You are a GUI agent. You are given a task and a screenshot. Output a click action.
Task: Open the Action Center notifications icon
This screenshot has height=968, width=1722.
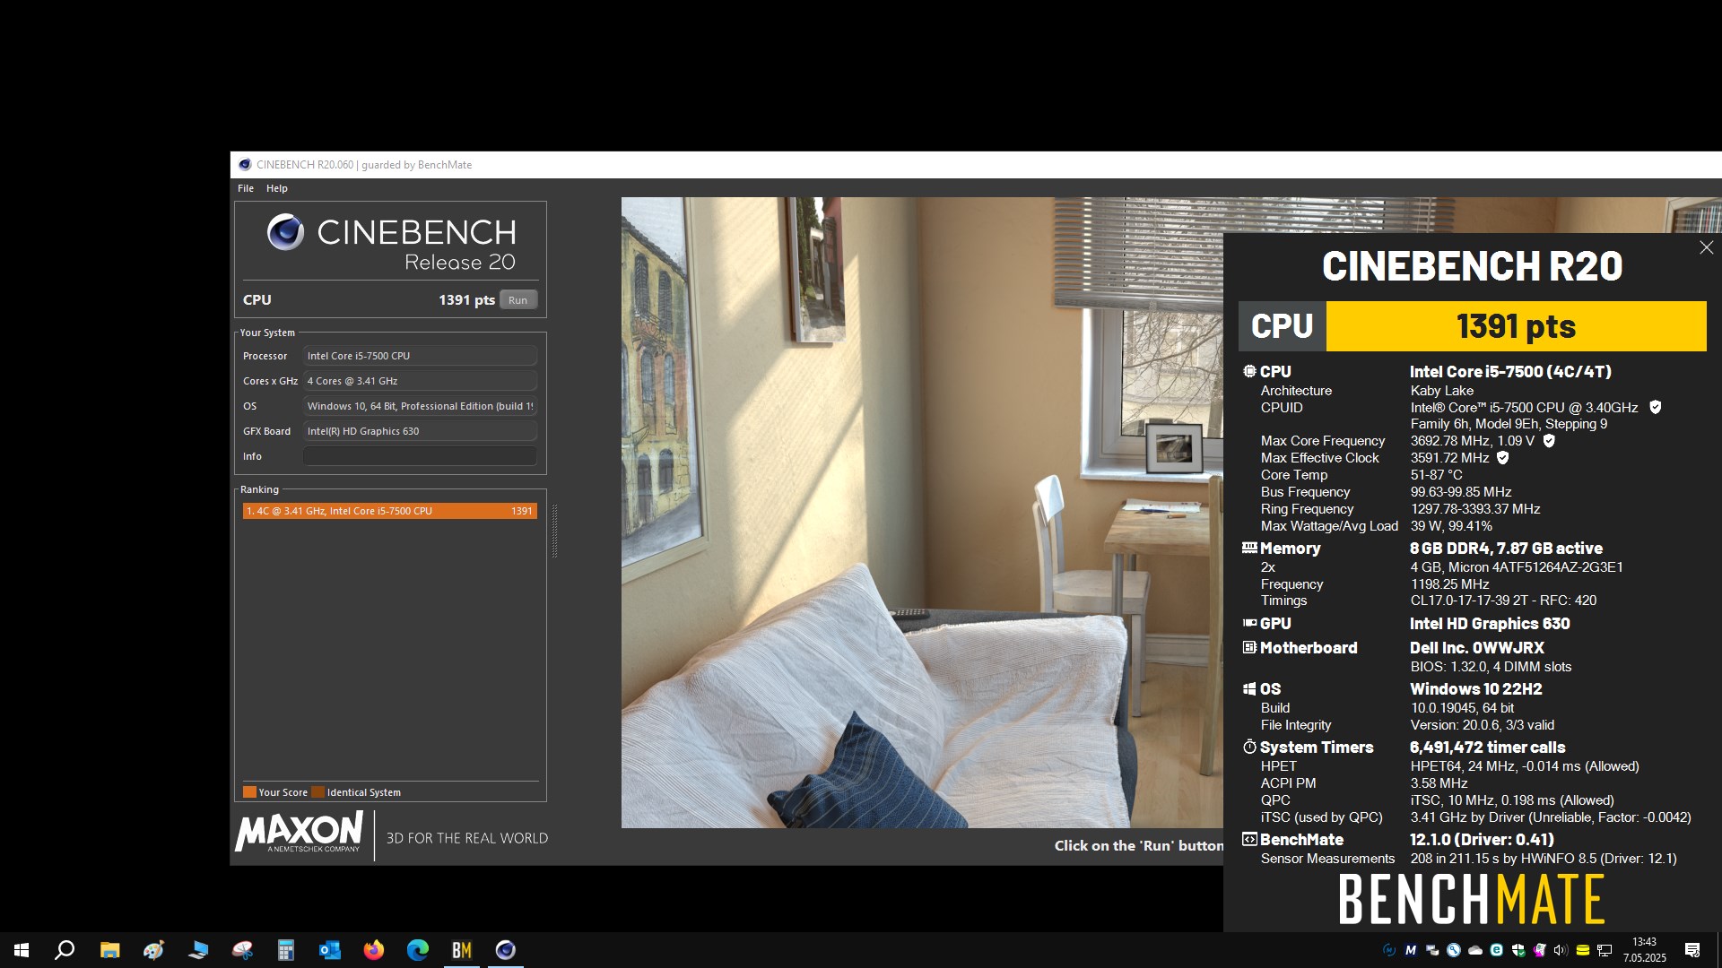point(1692,950)
